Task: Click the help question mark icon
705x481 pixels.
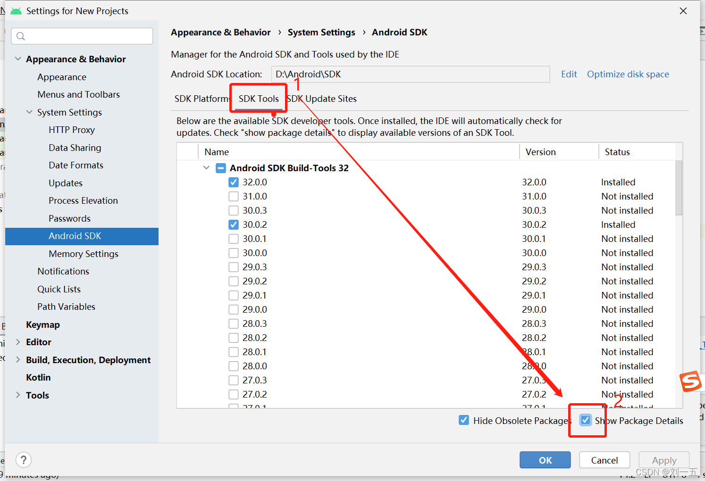Action: tap(24, 459)
